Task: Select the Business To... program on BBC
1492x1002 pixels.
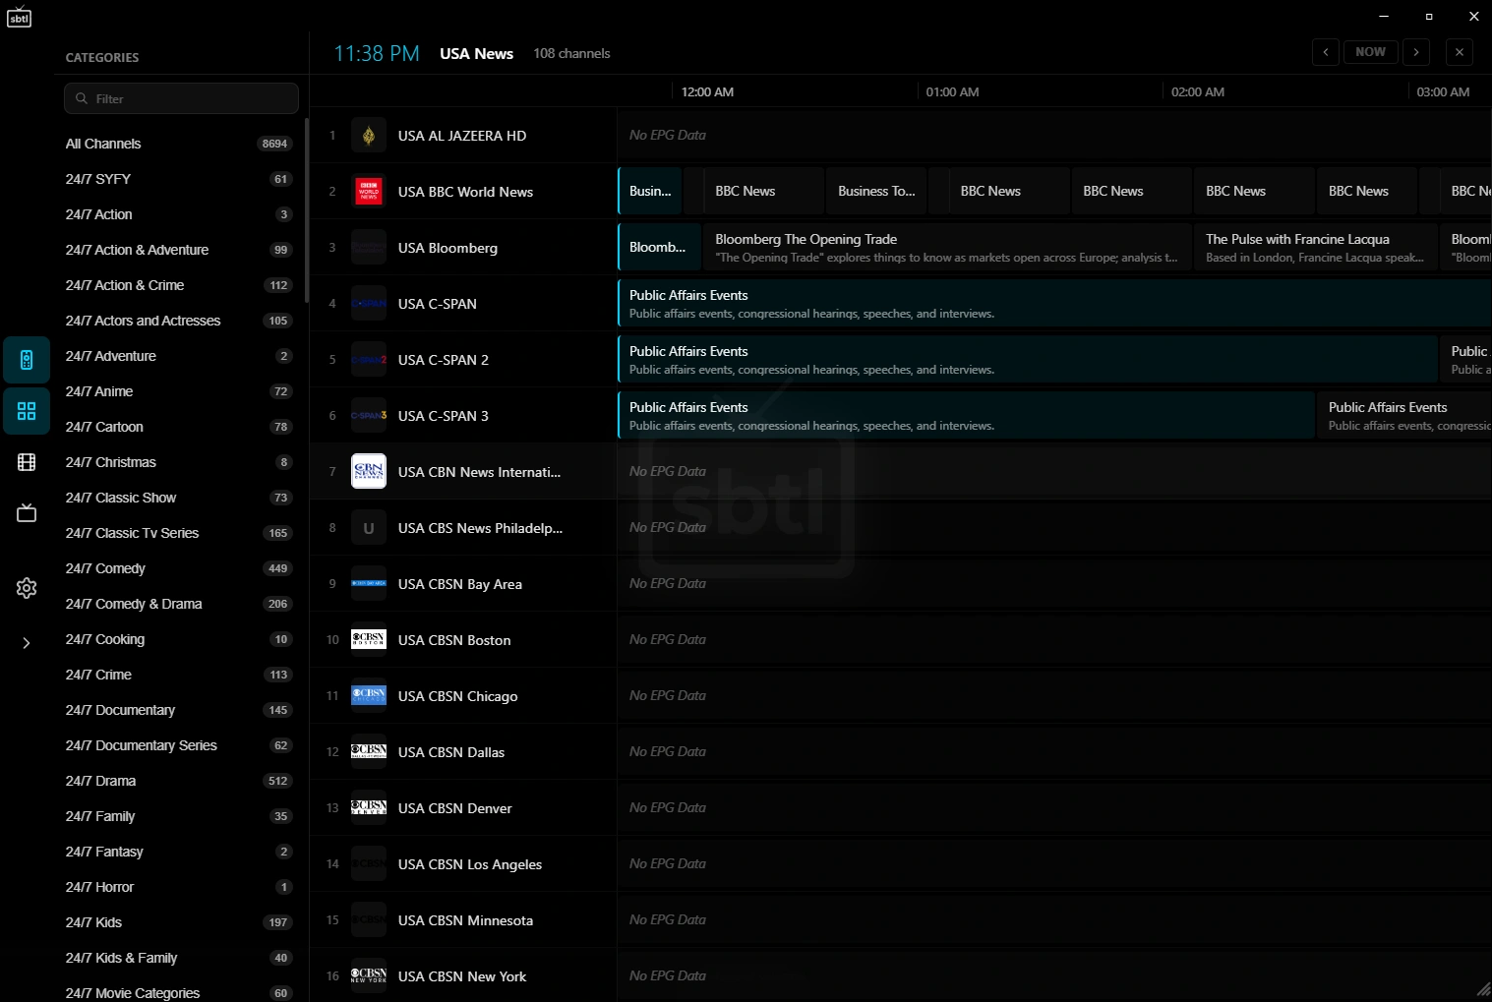Action: [876, 192]
